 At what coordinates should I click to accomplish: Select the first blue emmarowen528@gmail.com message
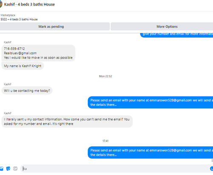tap(150, 102)
